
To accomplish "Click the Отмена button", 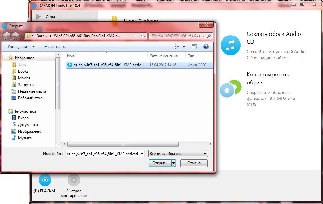I will [x=194, y=163].
